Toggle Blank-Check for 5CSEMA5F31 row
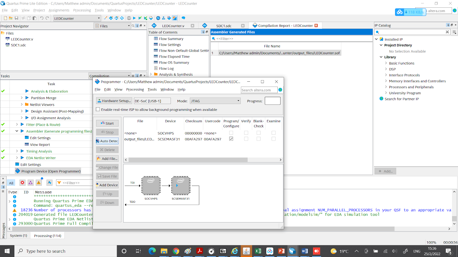The image size is (458, 257). 258,139
